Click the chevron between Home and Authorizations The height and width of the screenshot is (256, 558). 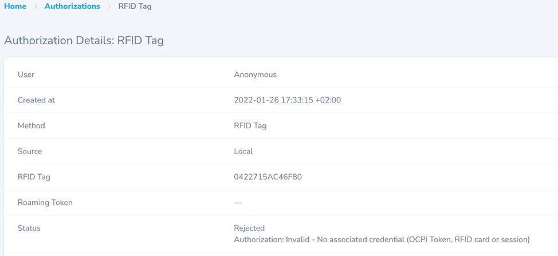coord(36,6)
